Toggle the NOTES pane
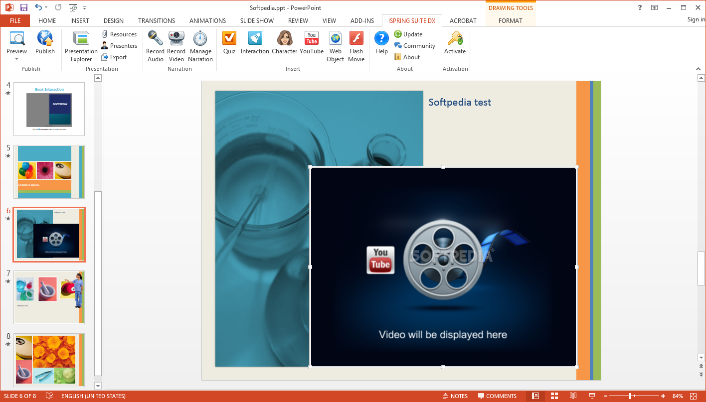Screen dimensions: 706x402 point(455,396)
